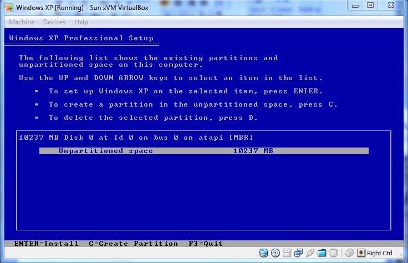Maximize the VirtualBox window
This screenshot has height=263, width=408.
(x=370, y=6)
